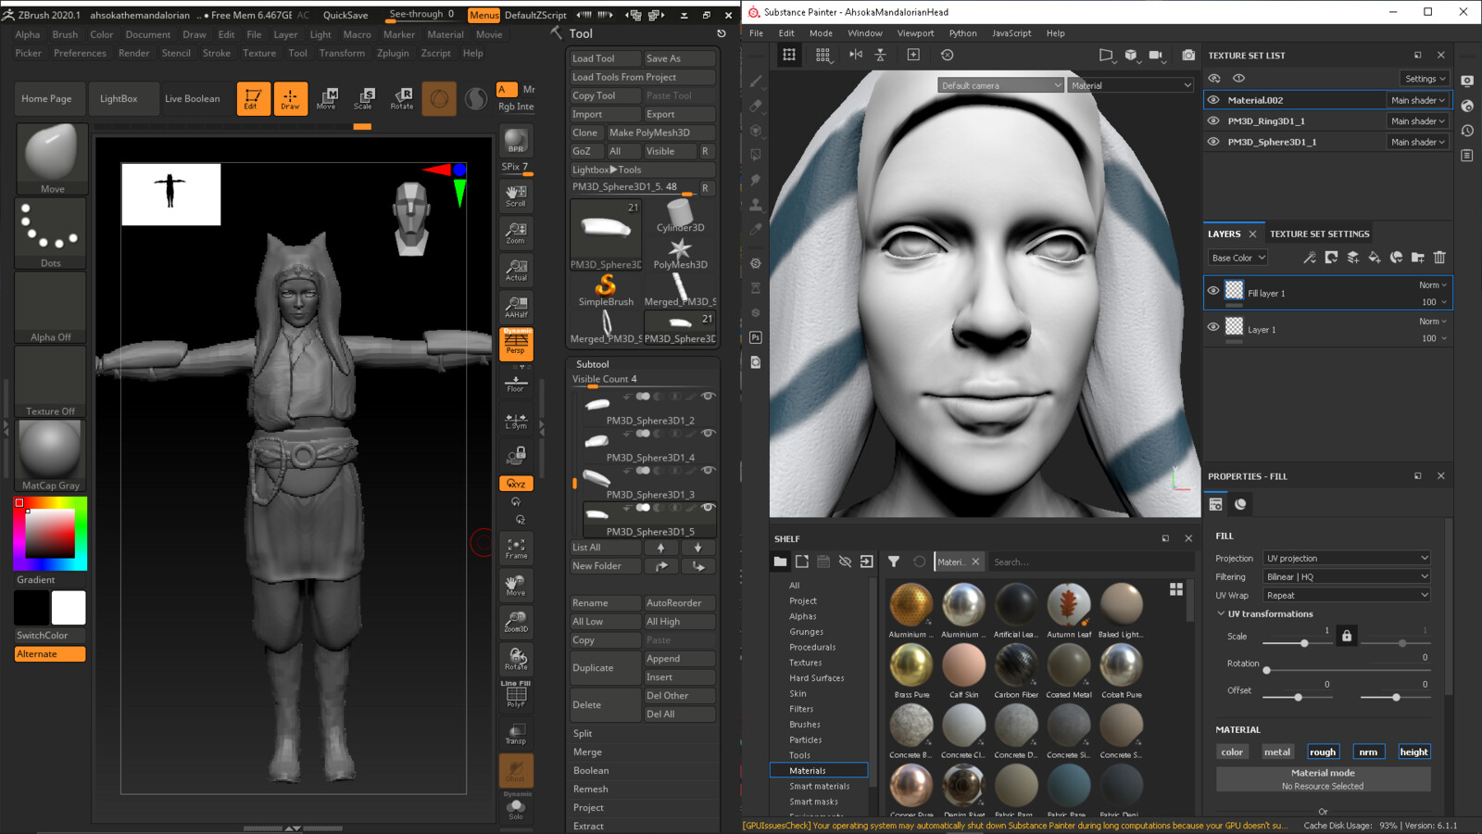
Task: Click the BPR render icon
Action: (x=516, y=141)
